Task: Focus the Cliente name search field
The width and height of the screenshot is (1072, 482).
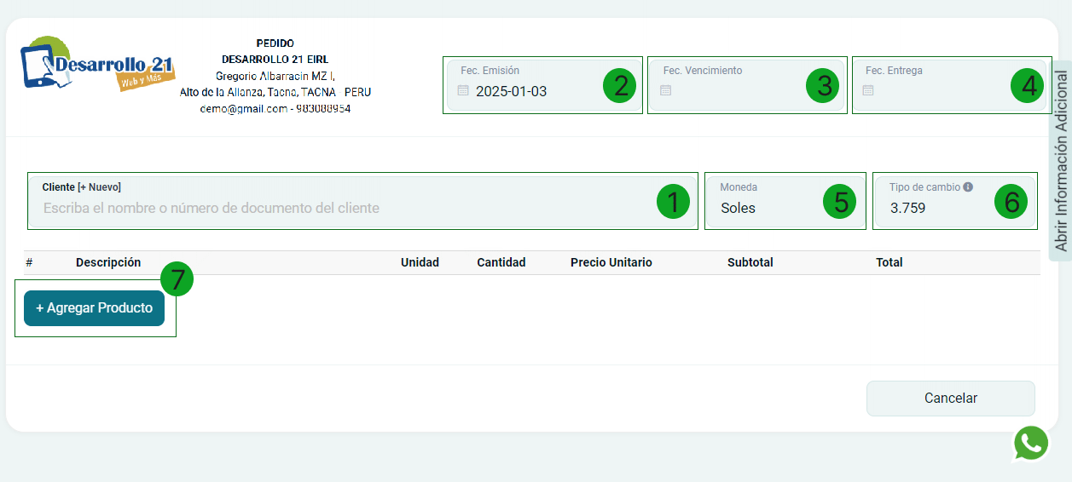Action: [341, 208]
